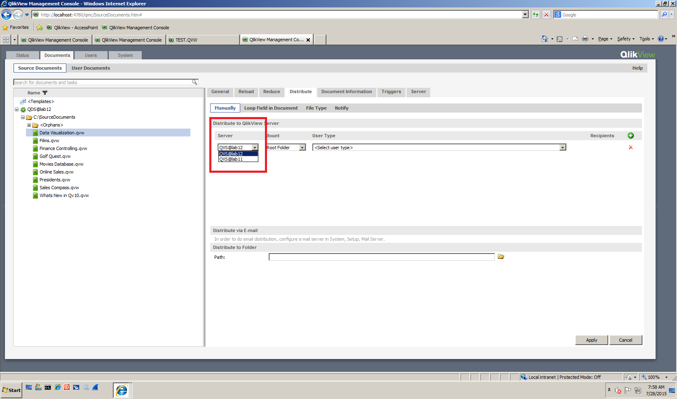
Task: Select Whats New in Qv10.qvw
Action: (64, 195)
